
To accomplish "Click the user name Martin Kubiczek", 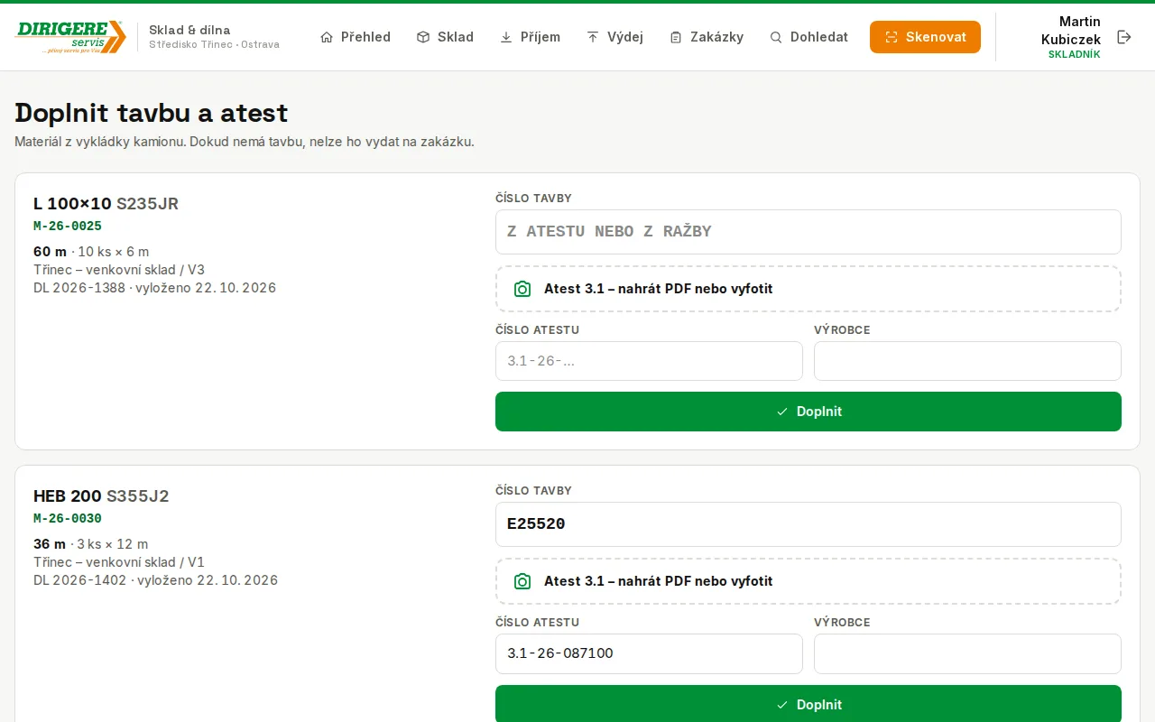I will pos(1071,31).
